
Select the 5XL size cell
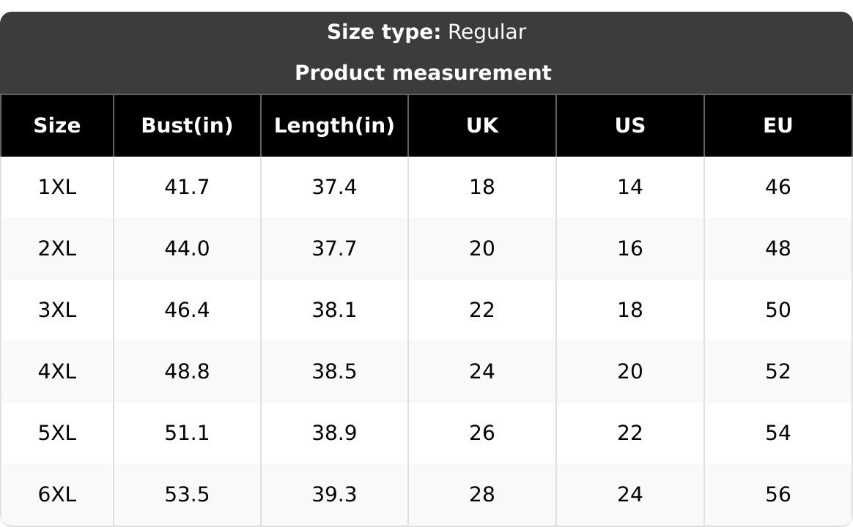(57, 433)
